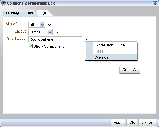The height and width of the screenshot is (127, 159).
Task: Open the chevron menu beside Layout
Action: 57,32
